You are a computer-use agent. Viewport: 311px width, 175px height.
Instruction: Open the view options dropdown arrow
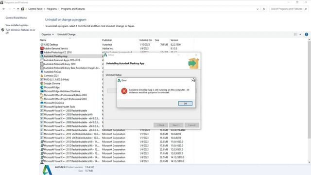pos(300,35)
